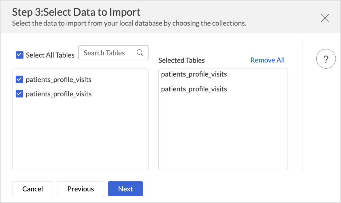Viewport: 341px width, 203px height.
Task: Click the Select All Tables label text
Action: [x=50, y=55]
